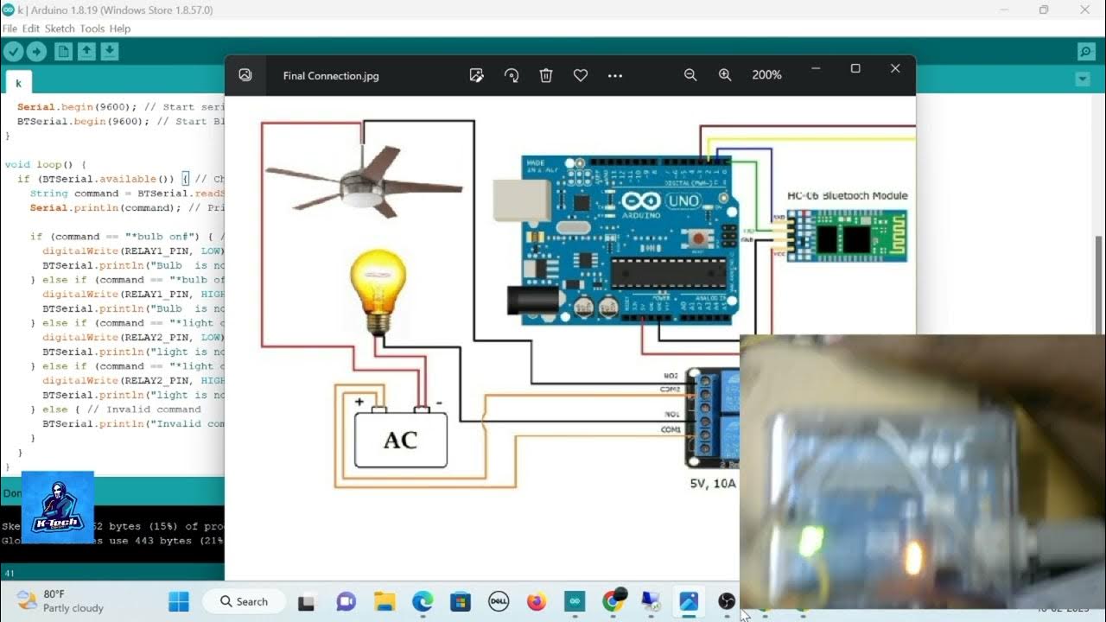This screenshot has height=622, width=1106.
Task: Click the weather widget showing 80°F
Action: click(60, 601)
